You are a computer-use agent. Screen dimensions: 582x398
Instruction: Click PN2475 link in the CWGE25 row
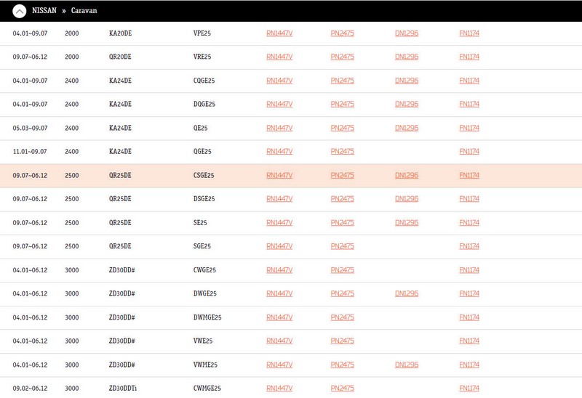pos(342,270)
